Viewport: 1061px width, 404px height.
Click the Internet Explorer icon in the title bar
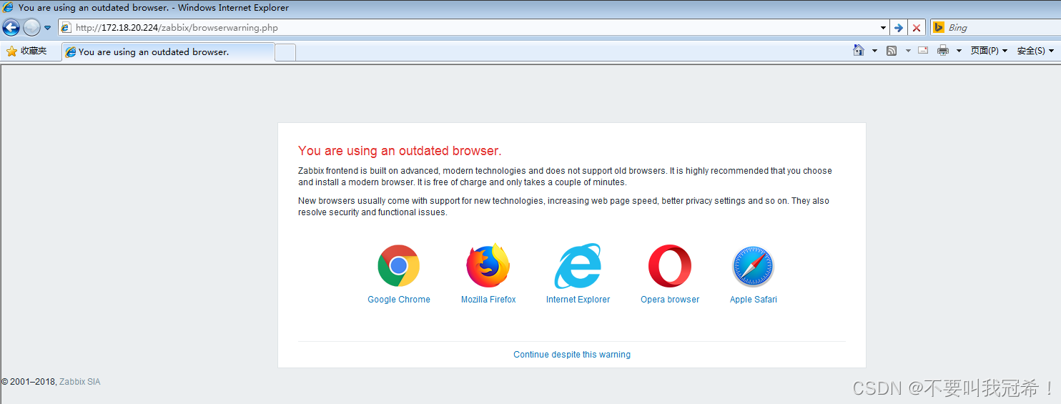(x=8, y=8)
